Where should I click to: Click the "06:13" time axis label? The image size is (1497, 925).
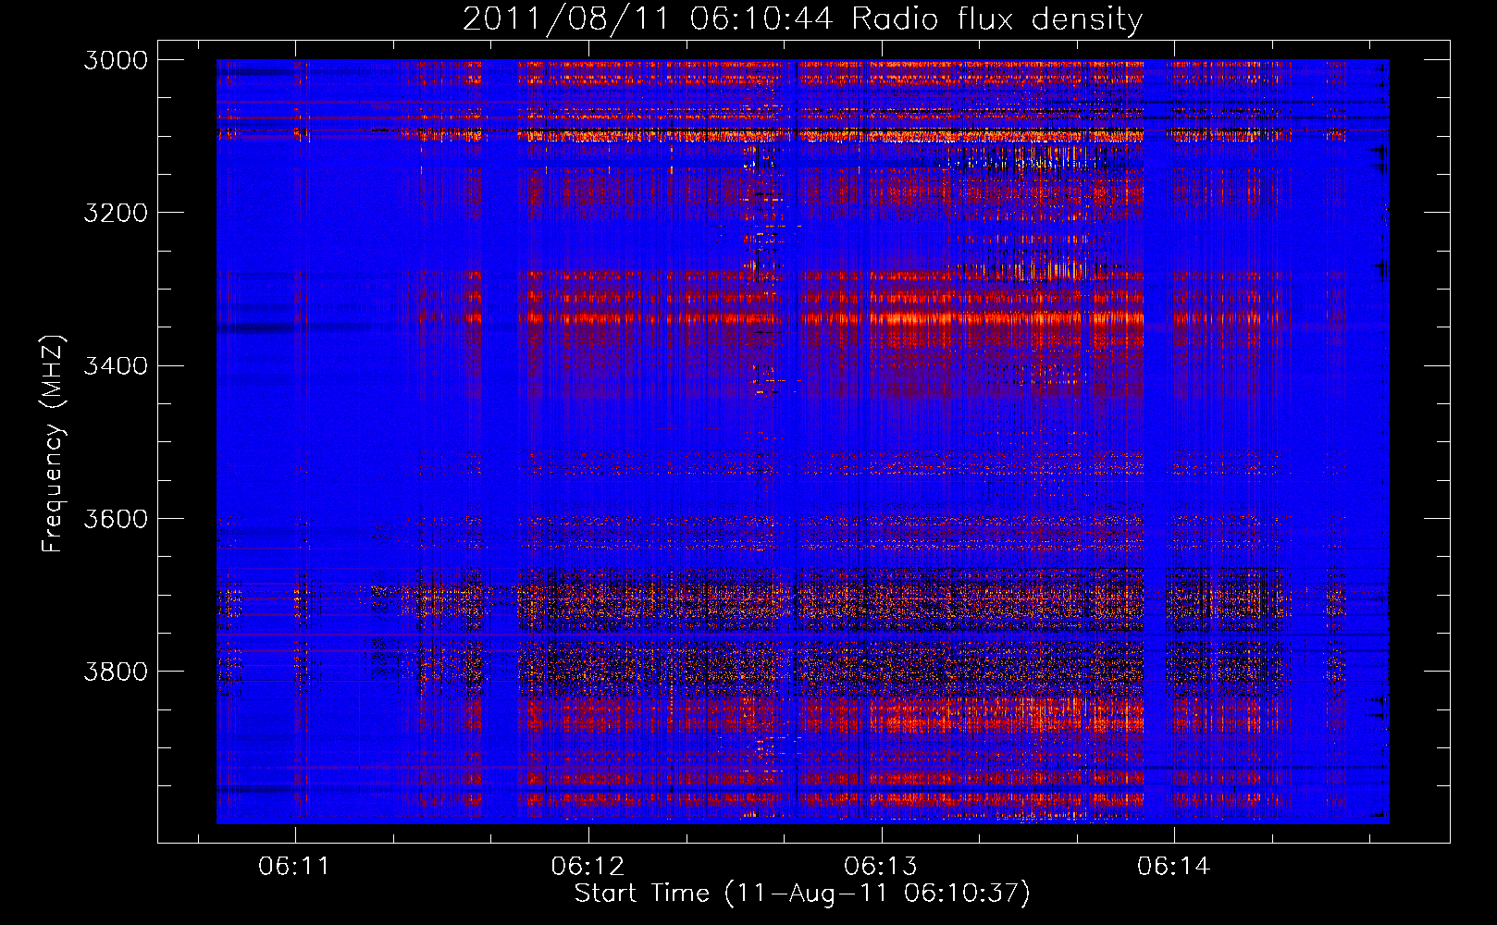[881, 867]
